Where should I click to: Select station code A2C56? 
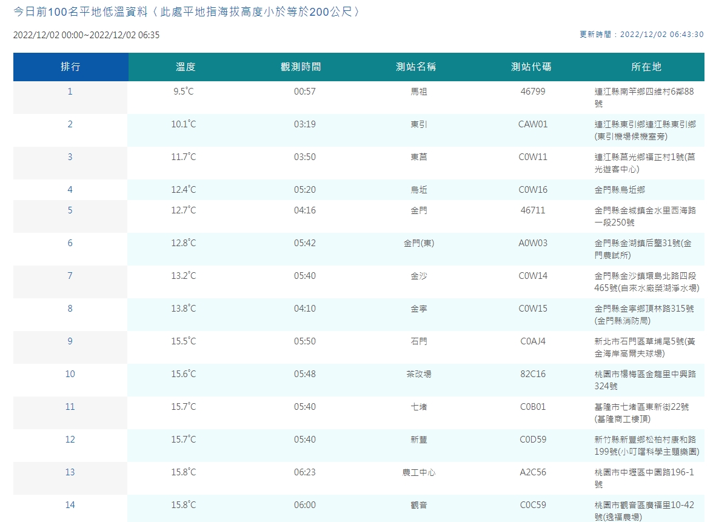coord(533,472)
